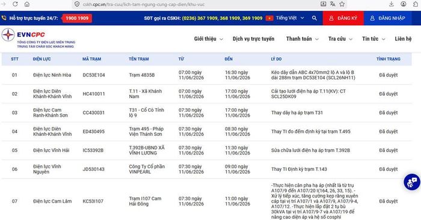Expand the Giới thiệu menu
This screenshot has width=421, height=220.
[x=208, y=39]
